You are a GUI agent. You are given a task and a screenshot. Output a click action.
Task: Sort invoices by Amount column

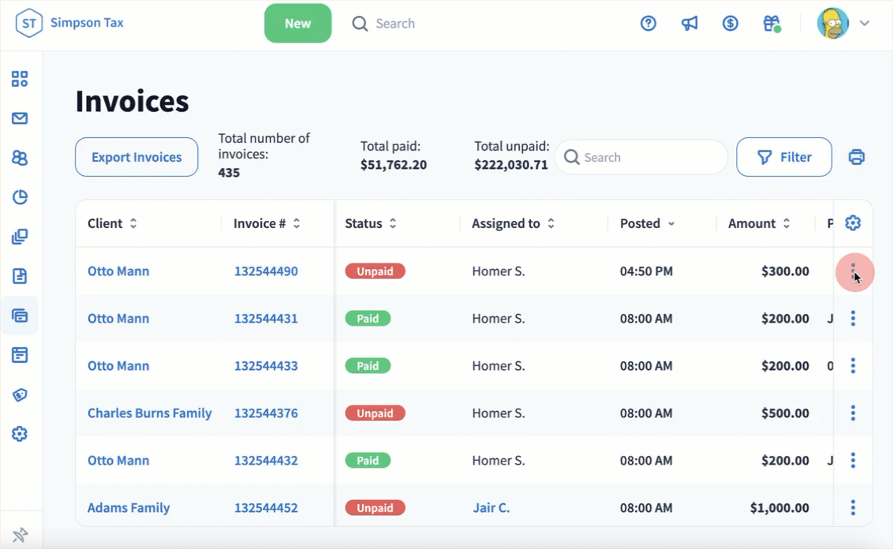pos(759,223)
